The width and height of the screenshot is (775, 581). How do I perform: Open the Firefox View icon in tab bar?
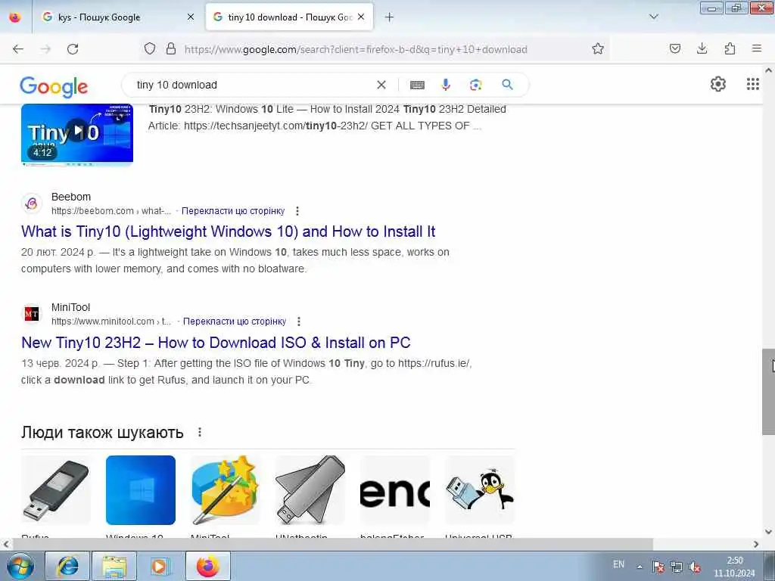(x=15, y=17)
